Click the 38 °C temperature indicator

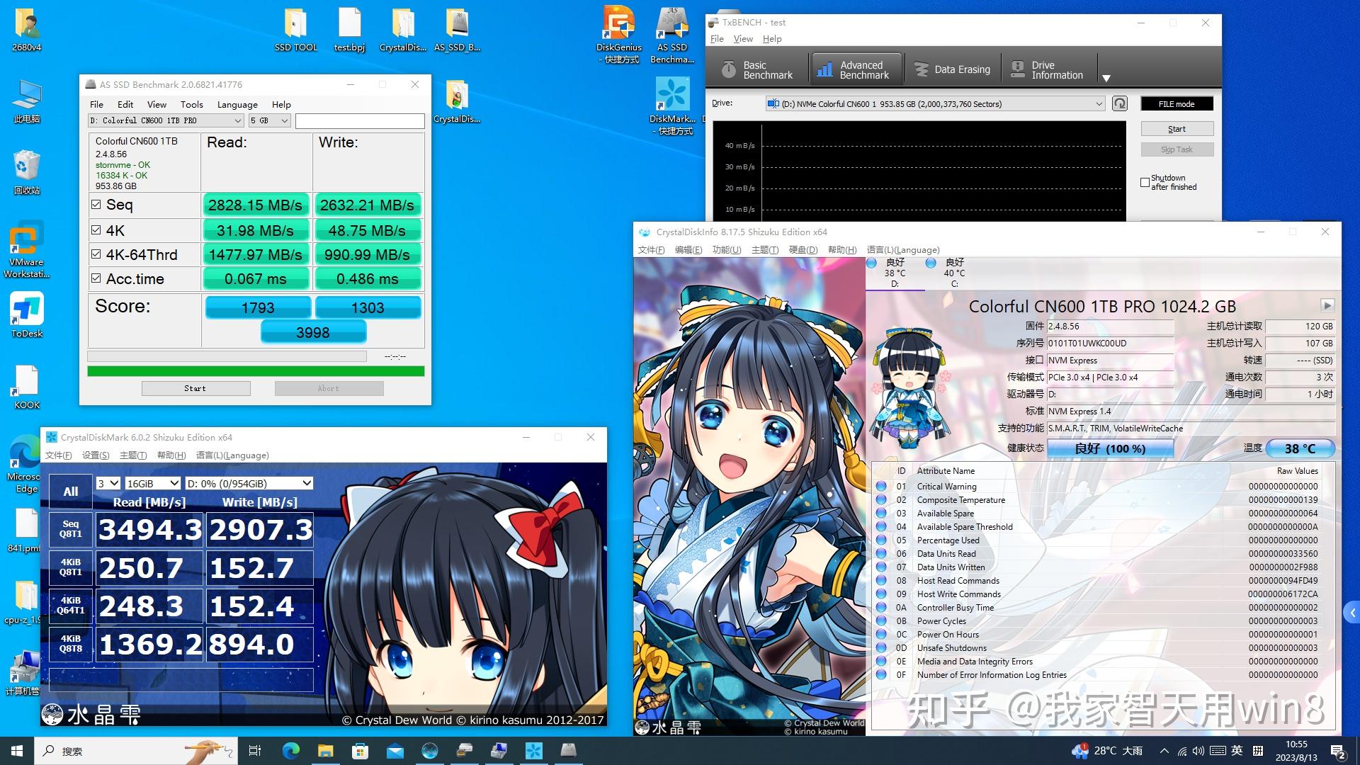click(x=1300, y=448)
